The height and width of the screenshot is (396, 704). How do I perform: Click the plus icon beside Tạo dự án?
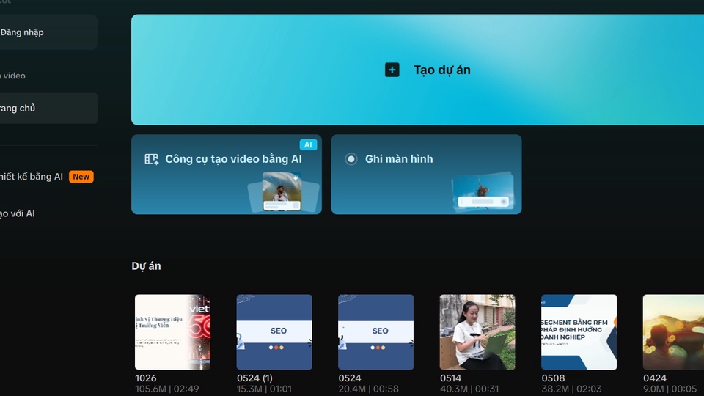point(392,70)
